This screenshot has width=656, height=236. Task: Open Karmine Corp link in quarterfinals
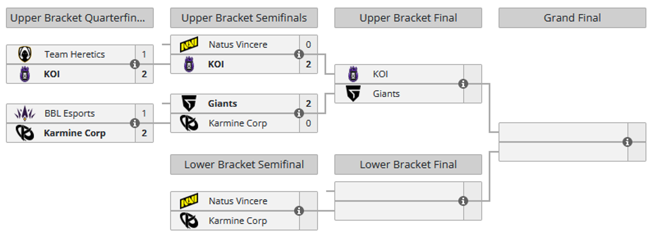pyautogui.click(x=75, y=133)
